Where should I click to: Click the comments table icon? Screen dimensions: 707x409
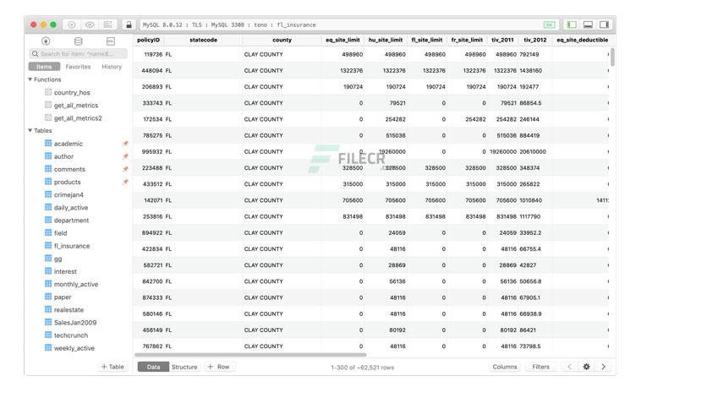(x=48, y=169)
